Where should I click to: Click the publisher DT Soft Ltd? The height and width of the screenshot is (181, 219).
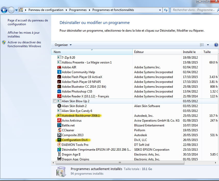click(142, 145)
